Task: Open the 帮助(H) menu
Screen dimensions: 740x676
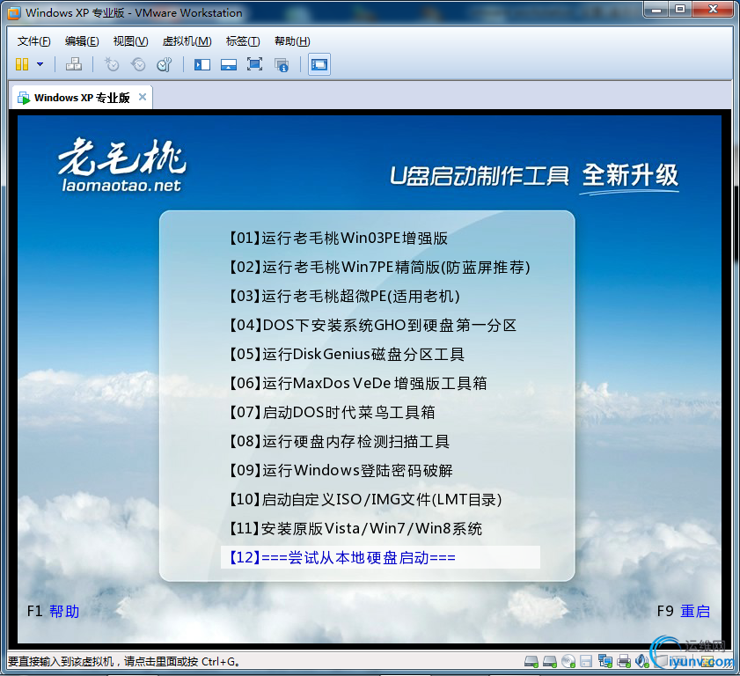Action: point(292,41)
